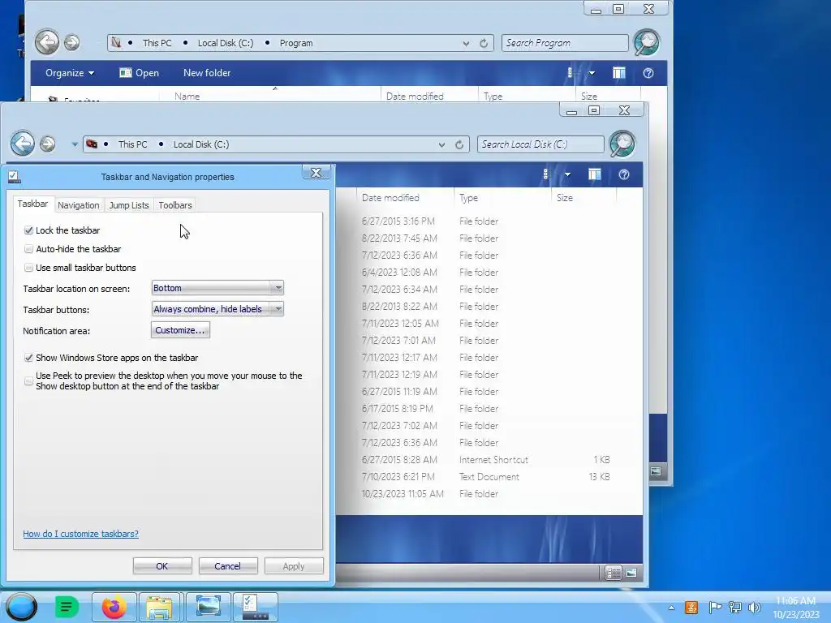Image resolution: width=831 pixels, height=623 pixels.
Task: Open recent locations arrow in Local Disk window
Action: 75,144
